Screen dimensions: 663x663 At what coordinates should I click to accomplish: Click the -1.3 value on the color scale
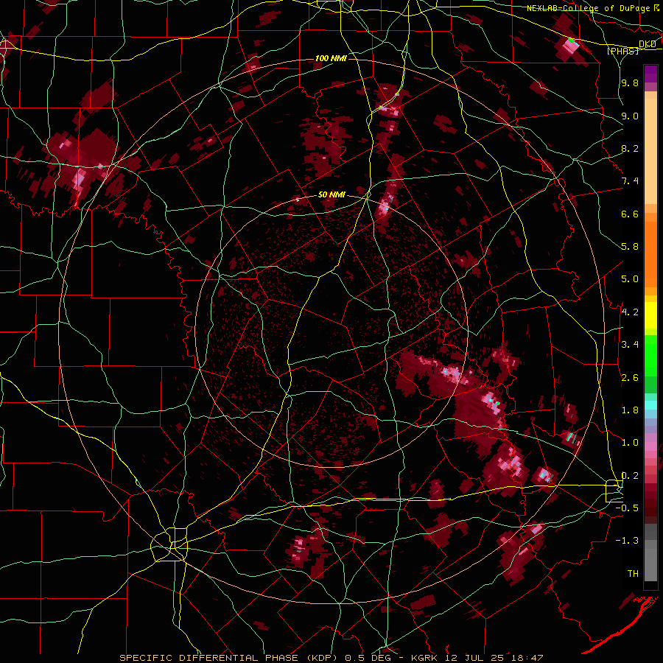pos(627,541)
